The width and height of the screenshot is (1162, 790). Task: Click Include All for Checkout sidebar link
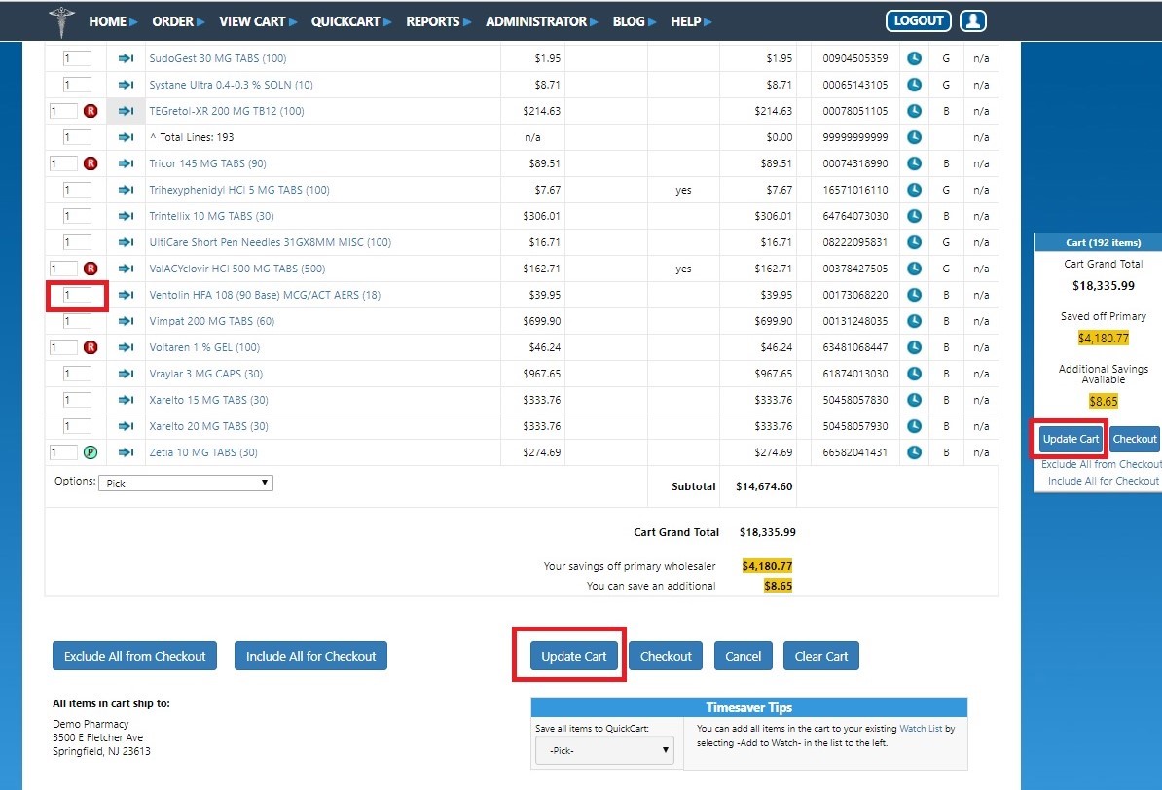pyautogui.click(x=1104, y=481)
